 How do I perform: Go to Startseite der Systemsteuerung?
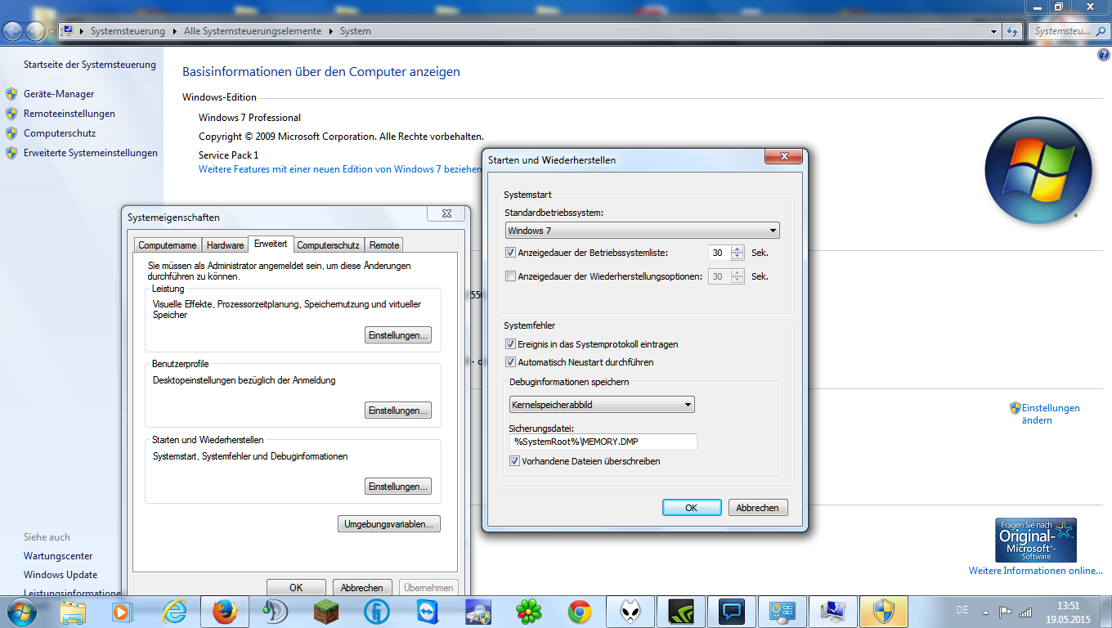click(90, 65)
